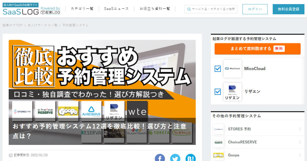
Task: Open カテゴリ一覧 menu item
Action: (x=82, y=9)
